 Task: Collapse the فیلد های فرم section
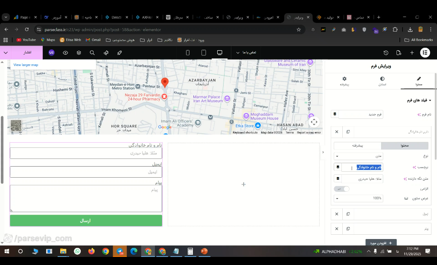(419, 100)
